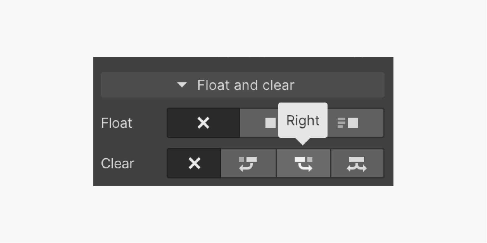
Task: Click the square float icon beside tooltip
Action: (270, 123)
